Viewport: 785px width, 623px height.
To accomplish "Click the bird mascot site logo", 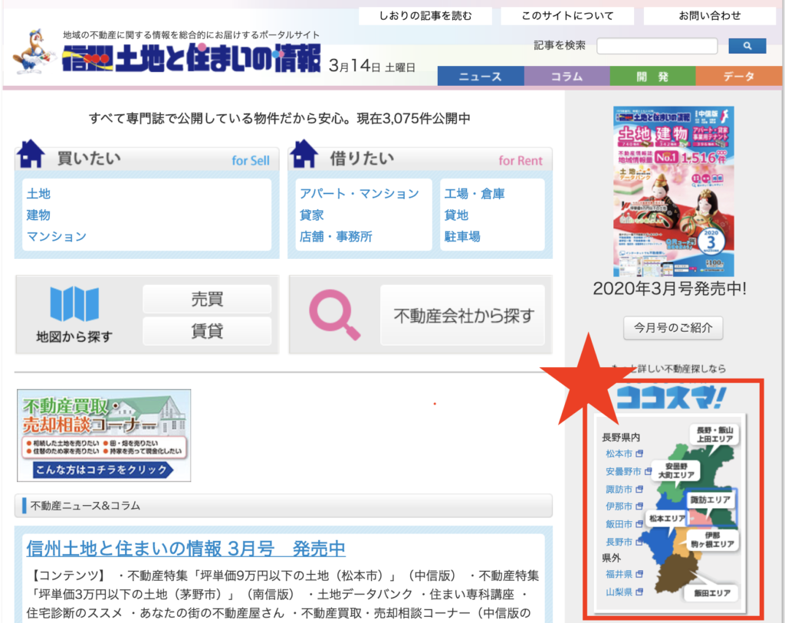I will click(34, 52).
